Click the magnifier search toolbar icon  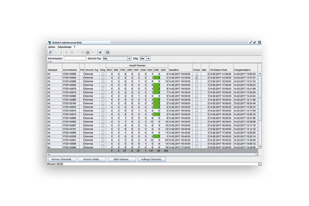(x=56, y=52)
